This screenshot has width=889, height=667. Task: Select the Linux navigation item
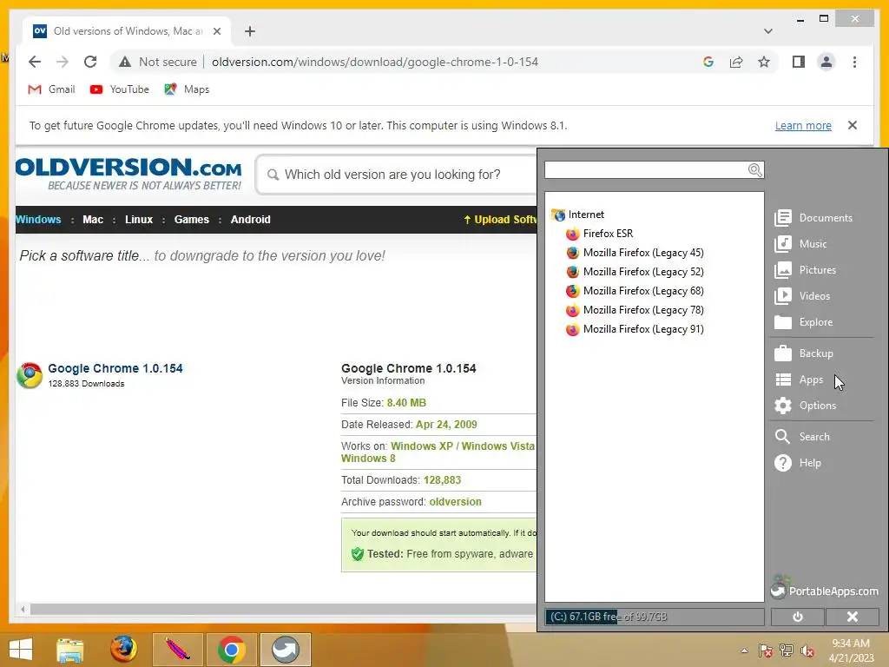click(139, 220)
